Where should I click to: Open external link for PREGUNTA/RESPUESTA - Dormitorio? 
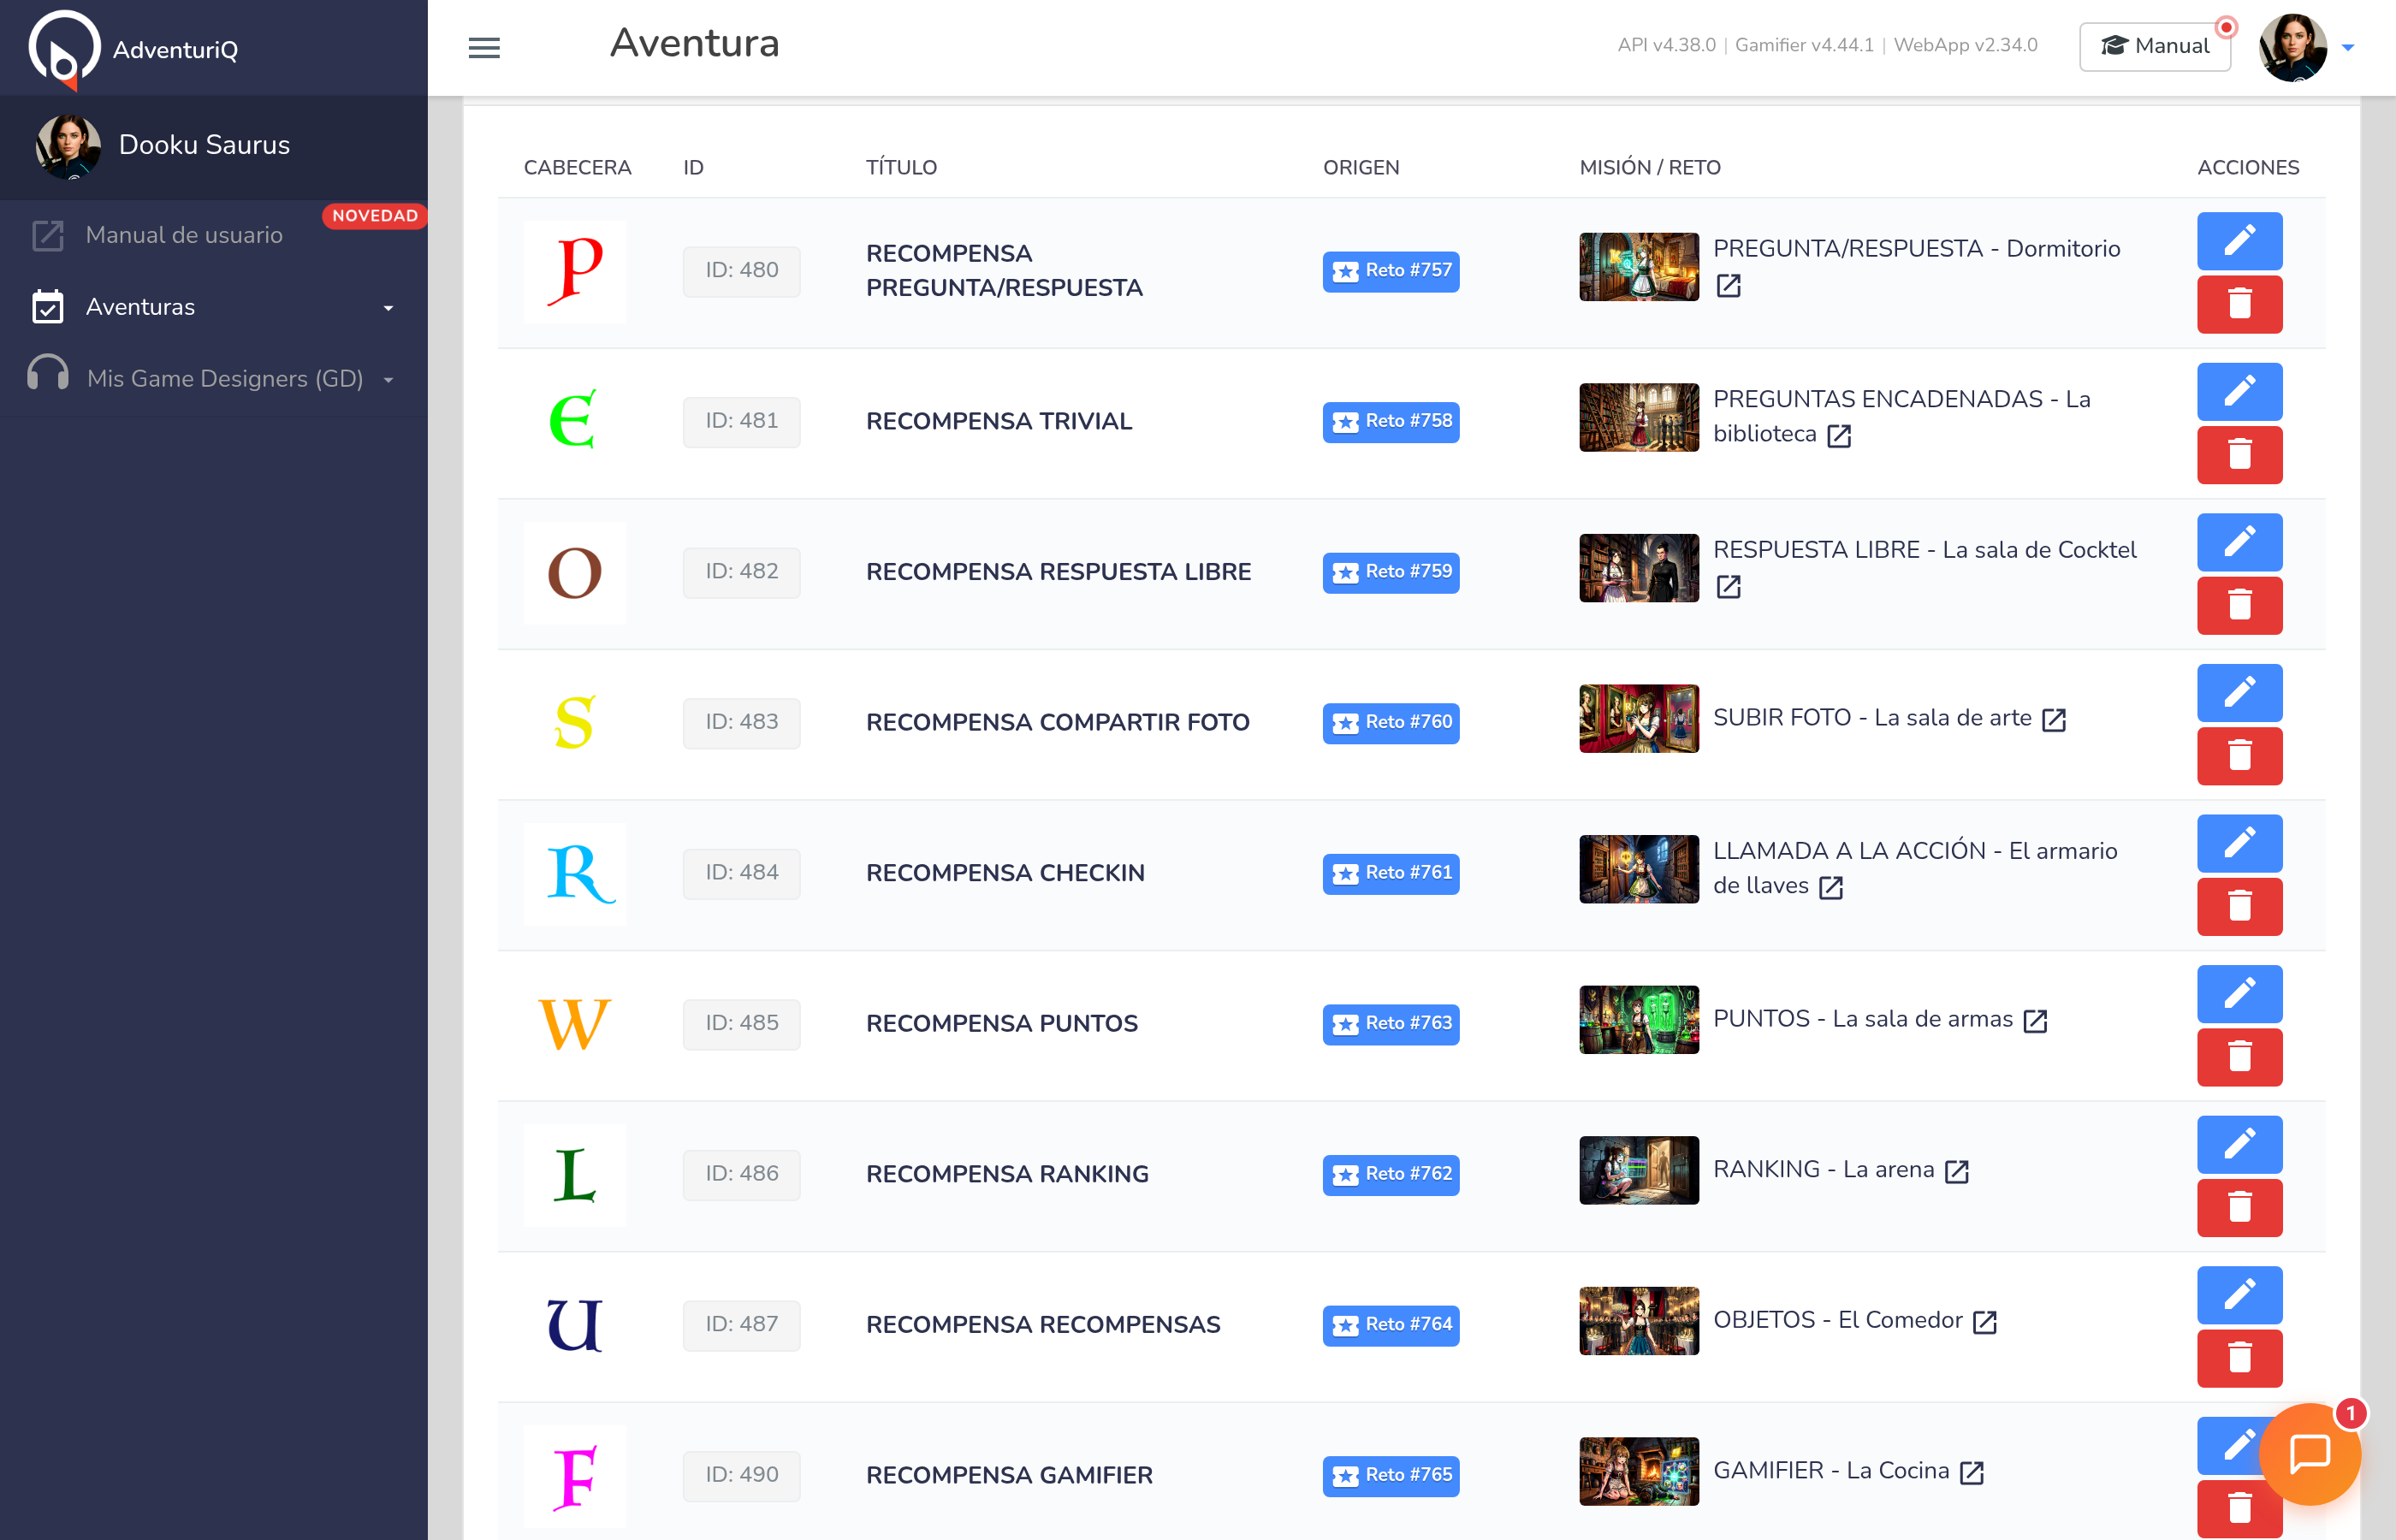coord(1728,286)
